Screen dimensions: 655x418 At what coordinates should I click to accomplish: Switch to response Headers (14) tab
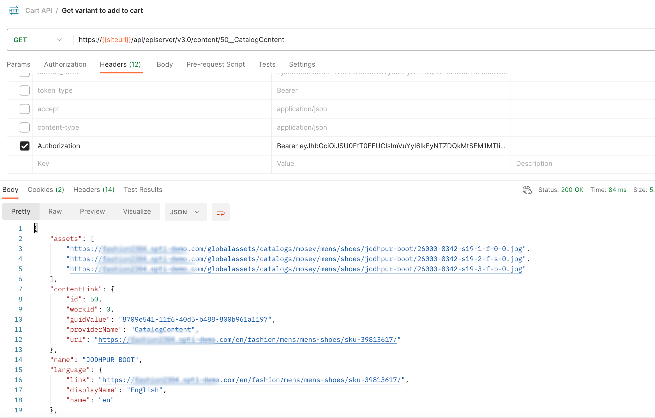click(94, 190)
